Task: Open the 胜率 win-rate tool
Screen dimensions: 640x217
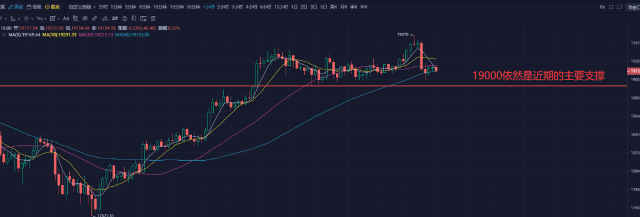Action: pos(52,7)
